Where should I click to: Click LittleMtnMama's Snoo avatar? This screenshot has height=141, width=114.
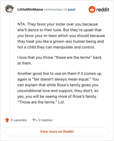click(9, 9)
